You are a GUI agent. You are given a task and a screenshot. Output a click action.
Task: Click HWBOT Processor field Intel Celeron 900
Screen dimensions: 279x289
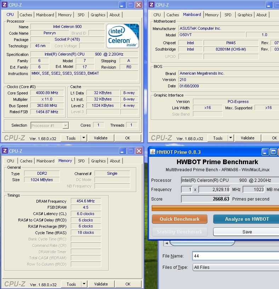230,180
